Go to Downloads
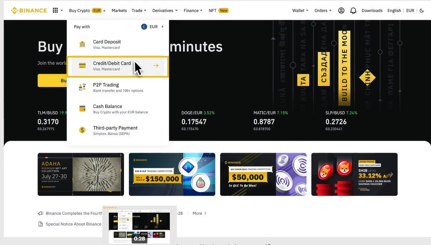 (372, 10)
